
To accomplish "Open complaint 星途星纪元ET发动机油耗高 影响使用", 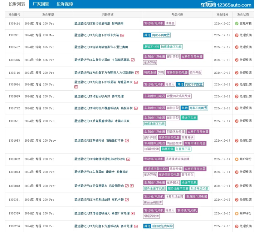I will click(99, 23).
